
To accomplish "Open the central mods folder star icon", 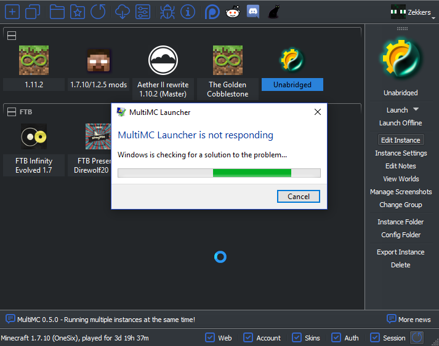I will 78,12.
